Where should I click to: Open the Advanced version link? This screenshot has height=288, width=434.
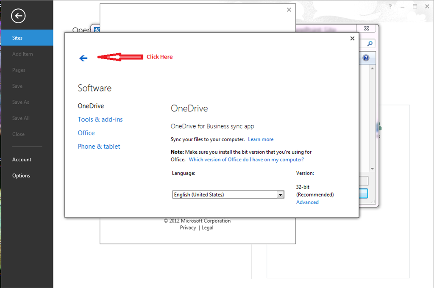307,202
